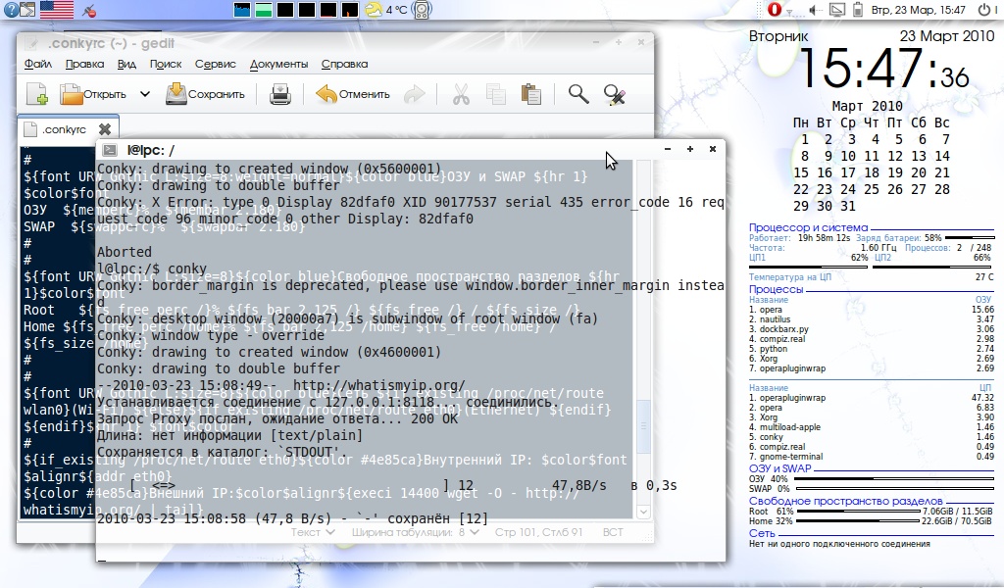Click the disk drive applet icon
The width and height of the screenshot is (1004, 588).
pyautogui.click(x=422, y=10)
